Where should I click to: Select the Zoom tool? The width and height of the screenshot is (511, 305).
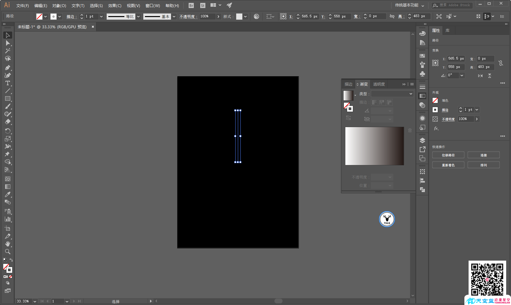tap(8, 252)
